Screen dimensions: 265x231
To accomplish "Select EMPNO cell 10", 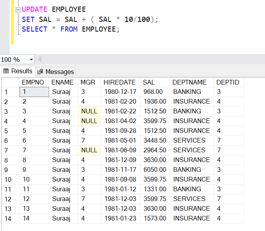I will [x=34, y=179].
